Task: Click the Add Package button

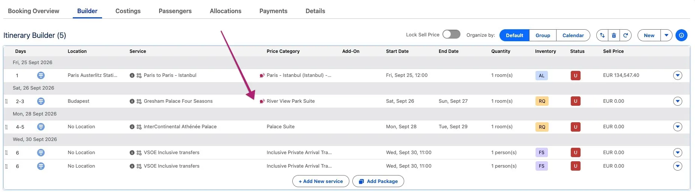Action: point(378,181)
